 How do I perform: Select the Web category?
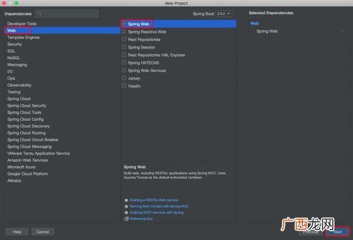(x=62, y=30)
